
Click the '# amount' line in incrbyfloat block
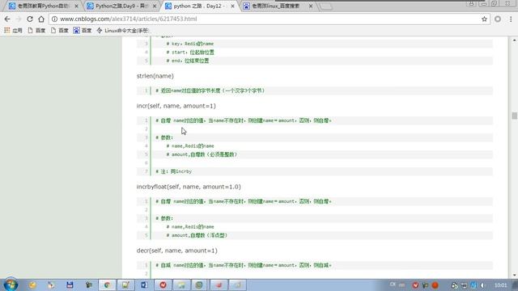pos(197,235)
